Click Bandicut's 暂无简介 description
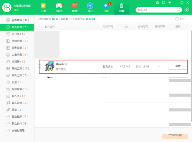 [61, 69]
